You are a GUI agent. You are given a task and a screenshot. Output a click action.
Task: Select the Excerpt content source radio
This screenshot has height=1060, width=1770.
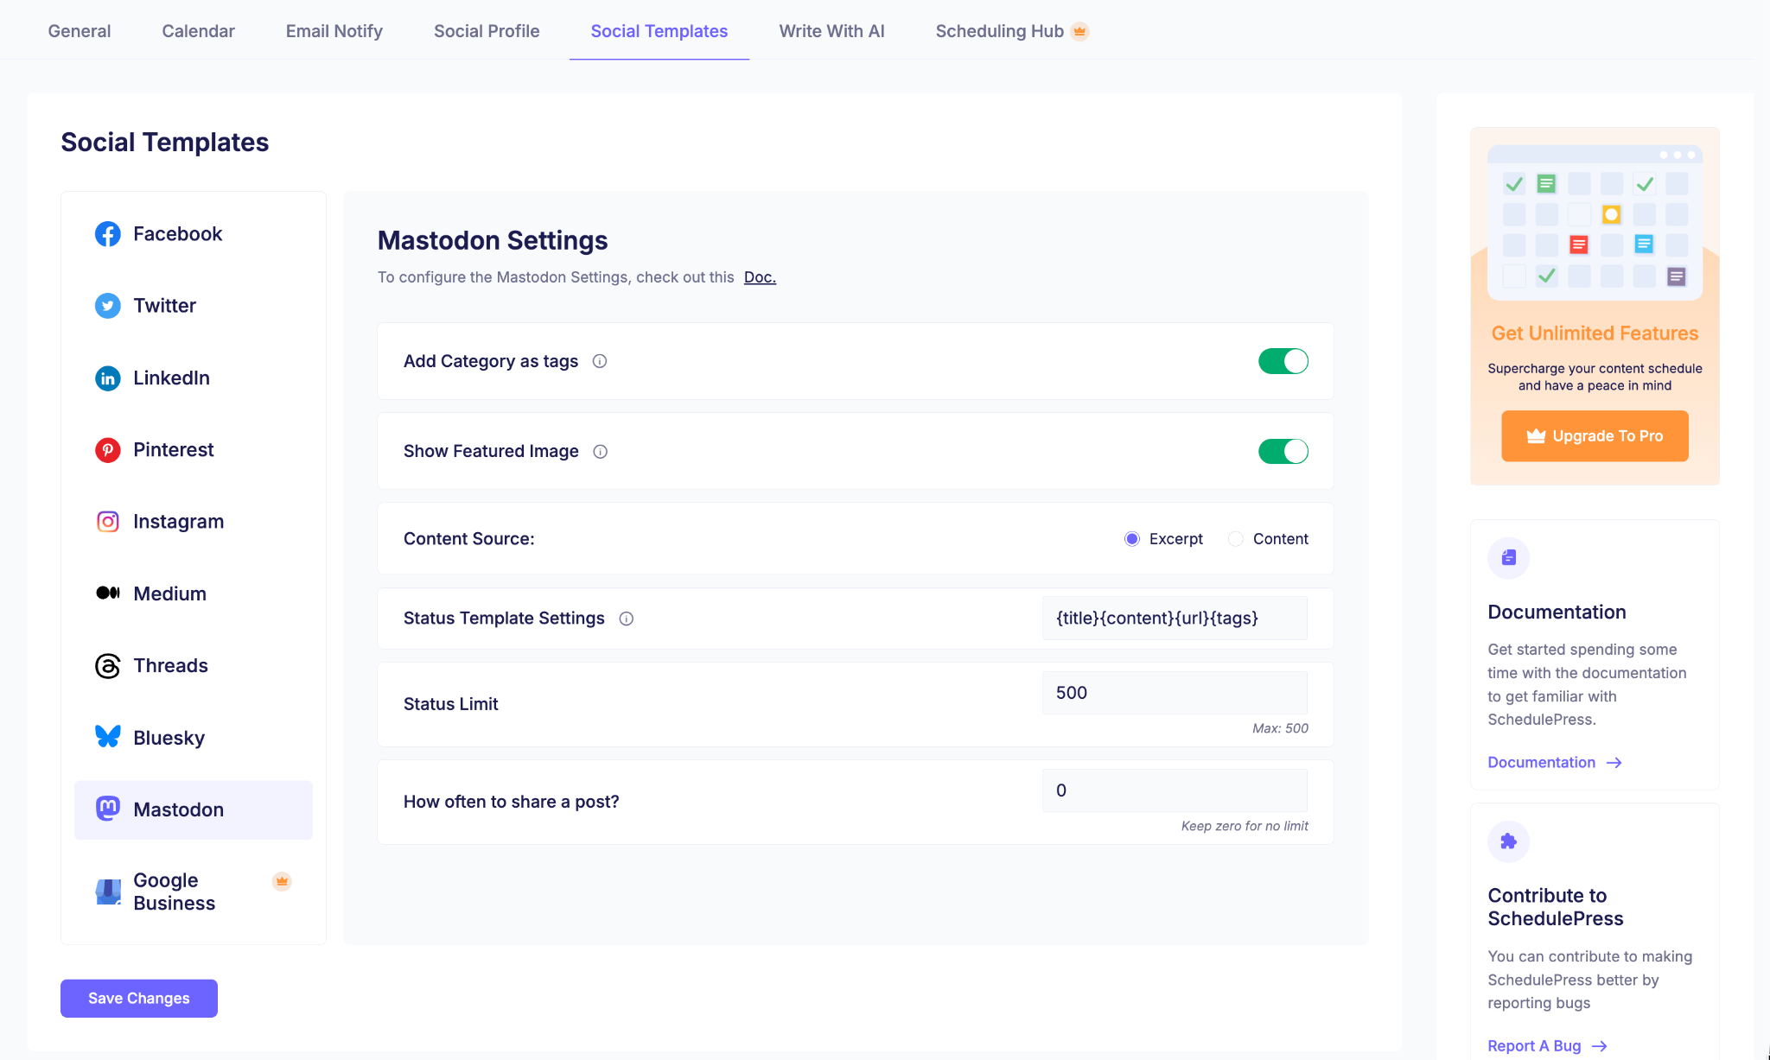click(x=1132, y=539)
